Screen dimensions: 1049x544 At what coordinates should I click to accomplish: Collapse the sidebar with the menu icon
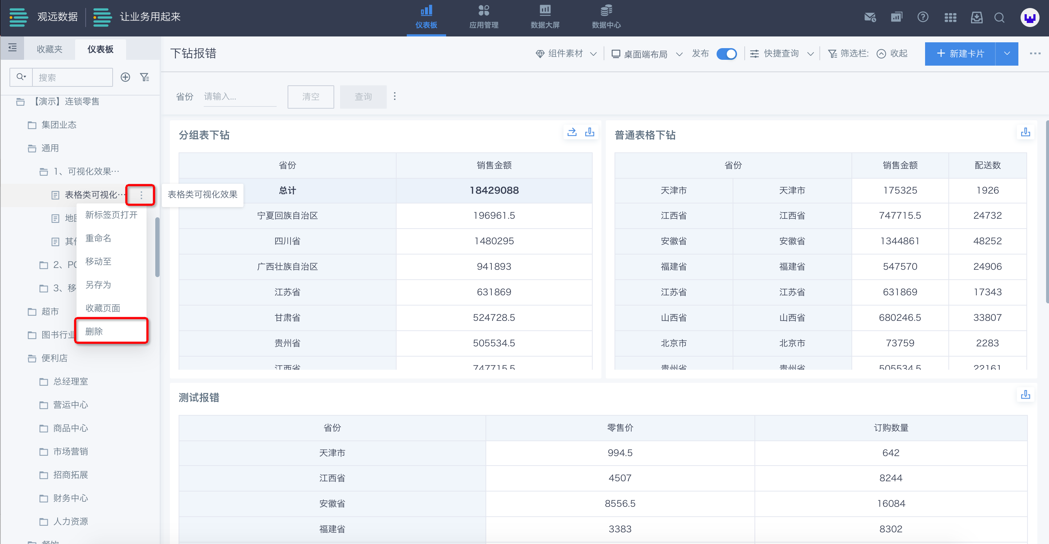tap(13, 48)
